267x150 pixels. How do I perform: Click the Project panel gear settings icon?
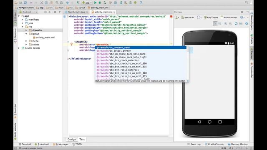pos(55,12)
